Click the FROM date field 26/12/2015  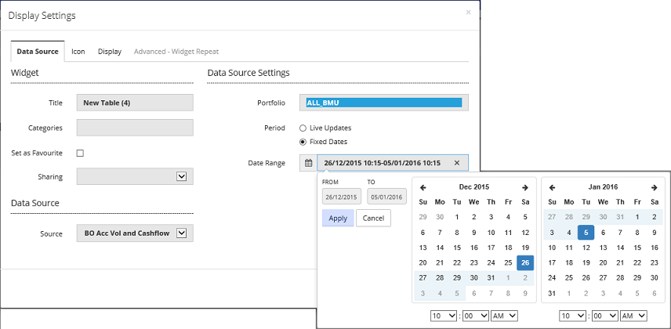(342, 197)
